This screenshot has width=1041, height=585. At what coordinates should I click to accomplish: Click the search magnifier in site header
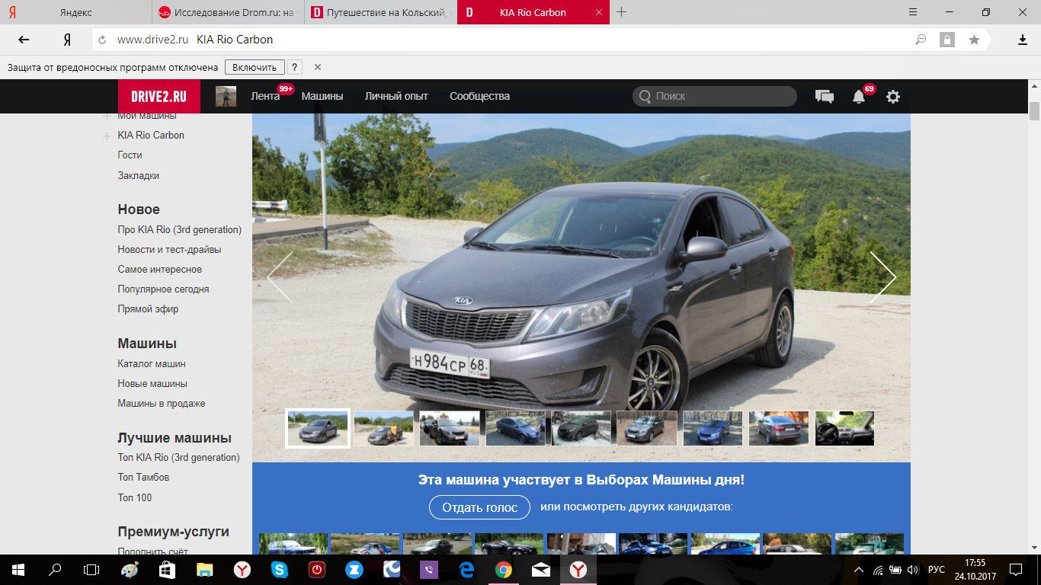645,96
